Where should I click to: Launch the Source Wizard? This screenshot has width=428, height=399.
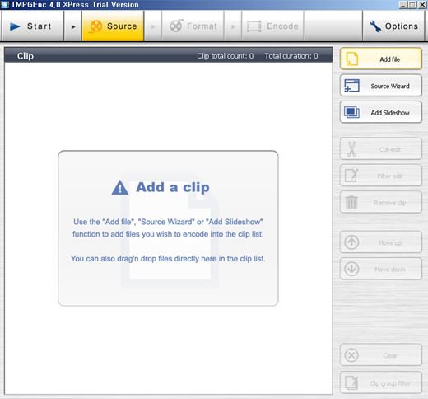(x=381, y=86)
